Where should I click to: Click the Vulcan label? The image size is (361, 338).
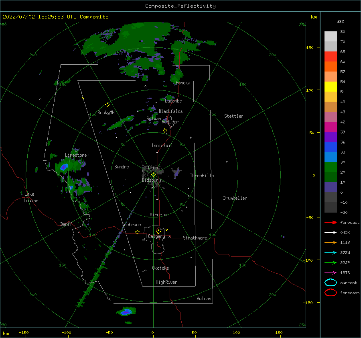pyautogui.click(x=204, y=299)
